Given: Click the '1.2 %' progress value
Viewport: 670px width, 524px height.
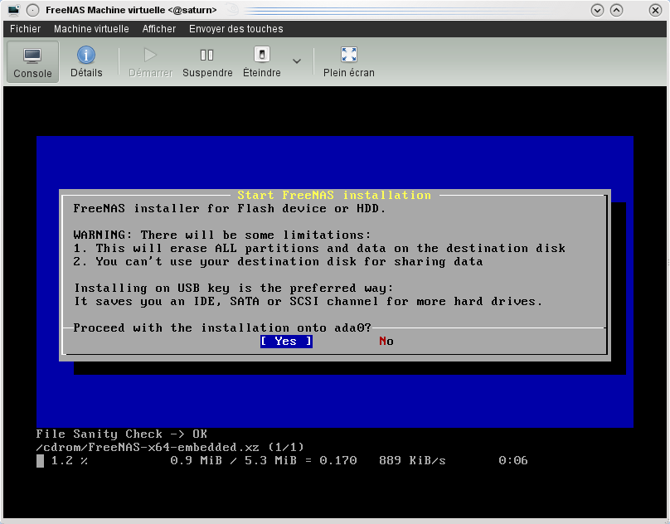Looking at the screenshot, I should pos(69,460).
